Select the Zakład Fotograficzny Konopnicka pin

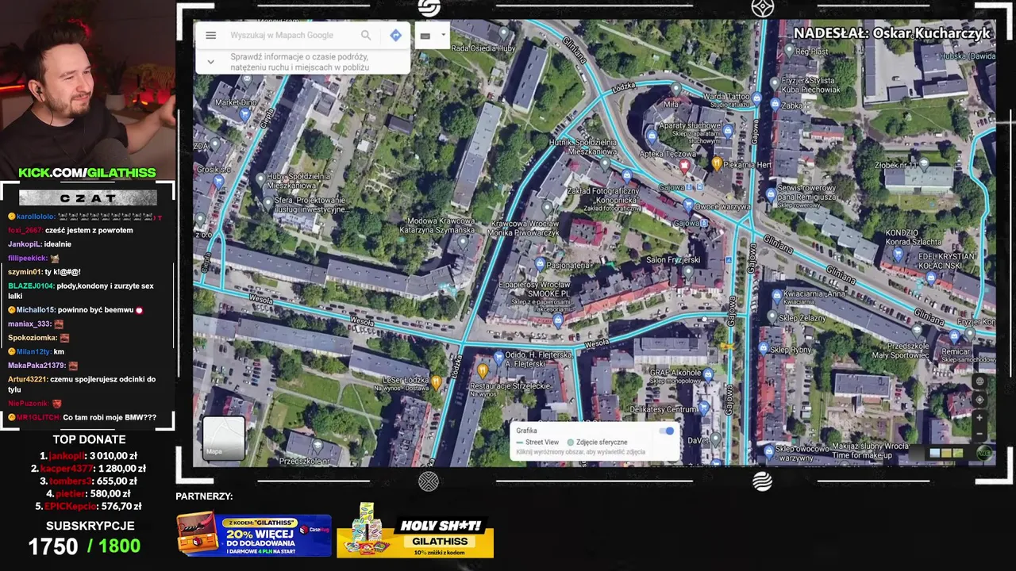click(x=626, y=176)
